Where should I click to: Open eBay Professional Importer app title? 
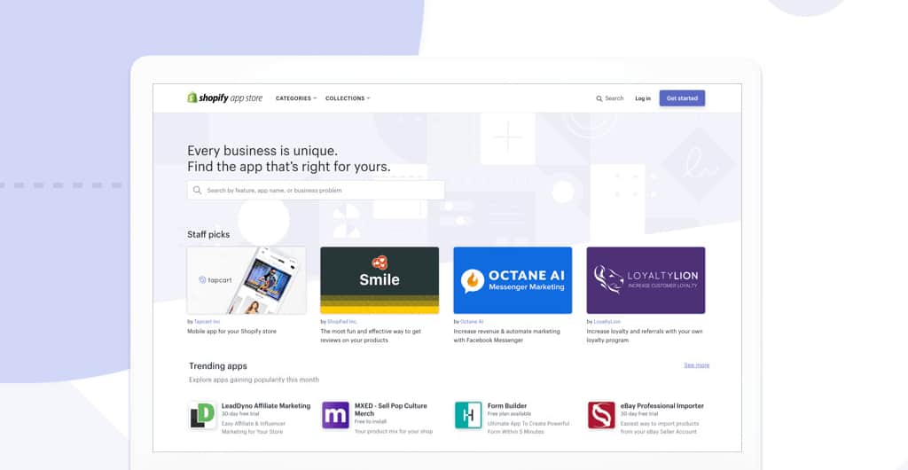(x=662, y=406)
